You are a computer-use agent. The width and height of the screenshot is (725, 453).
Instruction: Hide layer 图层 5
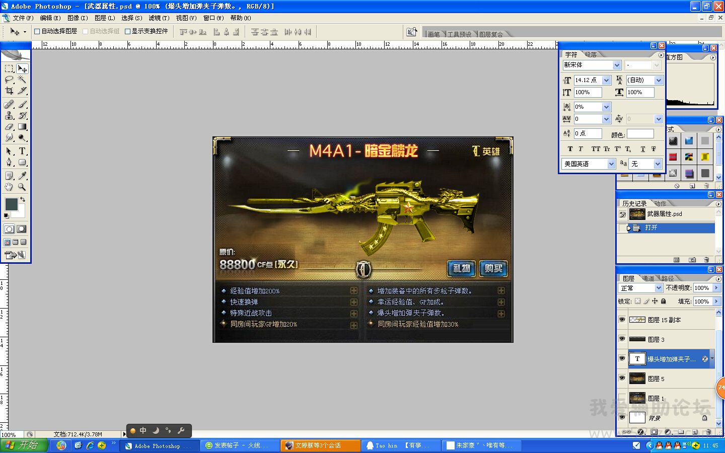point(622,379)
